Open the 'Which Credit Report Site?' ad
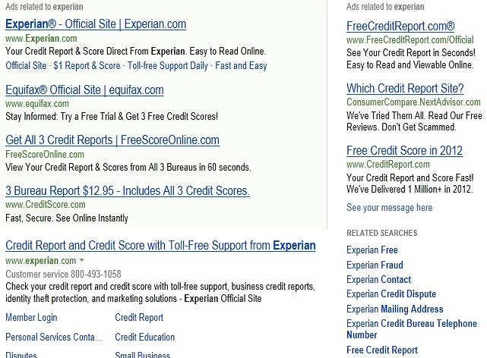 405,88
